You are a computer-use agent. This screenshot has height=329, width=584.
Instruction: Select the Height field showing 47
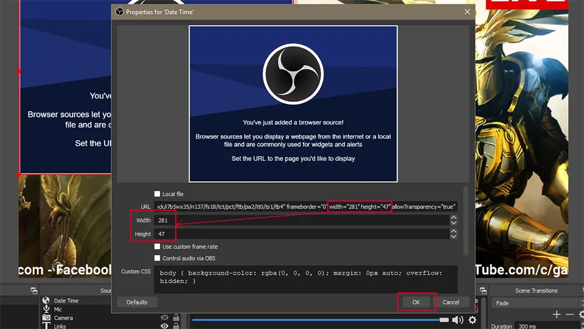[302, 234]
